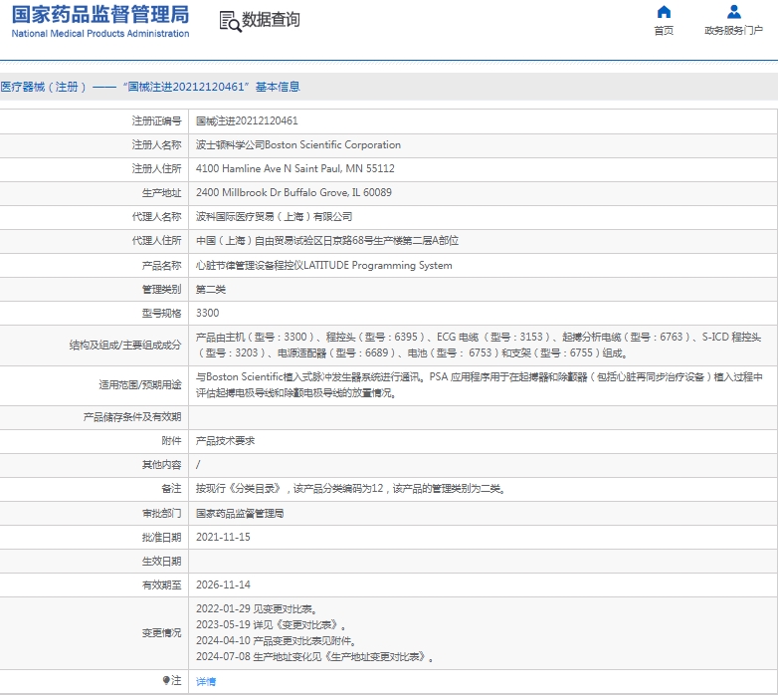Click the 注册证编号 row label
The width and height of the screenshot is (778, 699).
click(x=157, y=121)
